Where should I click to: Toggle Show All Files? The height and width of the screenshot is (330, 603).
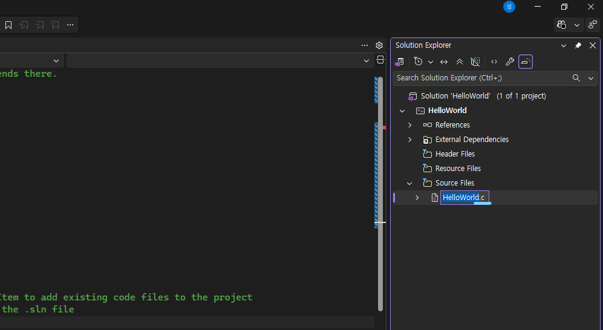(475, 62)
